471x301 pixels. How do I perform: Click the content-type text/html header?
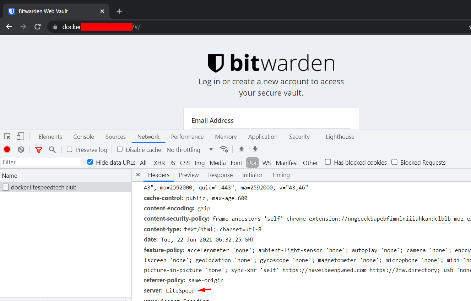pyautogui.click(x=203, y=229)
